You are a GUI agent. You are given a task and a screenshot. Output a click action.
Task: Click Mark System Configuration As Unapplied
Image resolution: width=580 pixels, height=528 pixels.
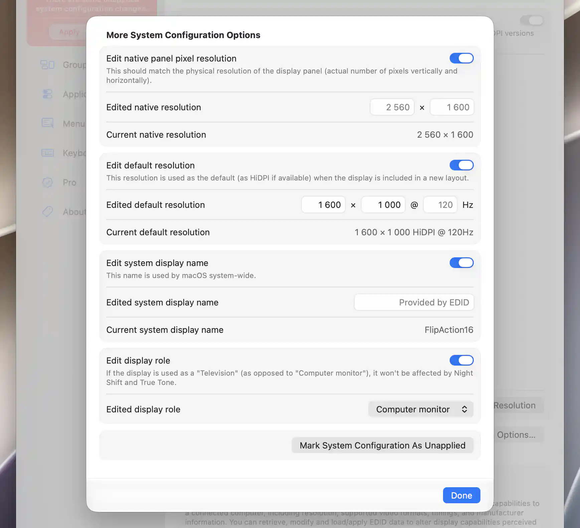(383, 445)
